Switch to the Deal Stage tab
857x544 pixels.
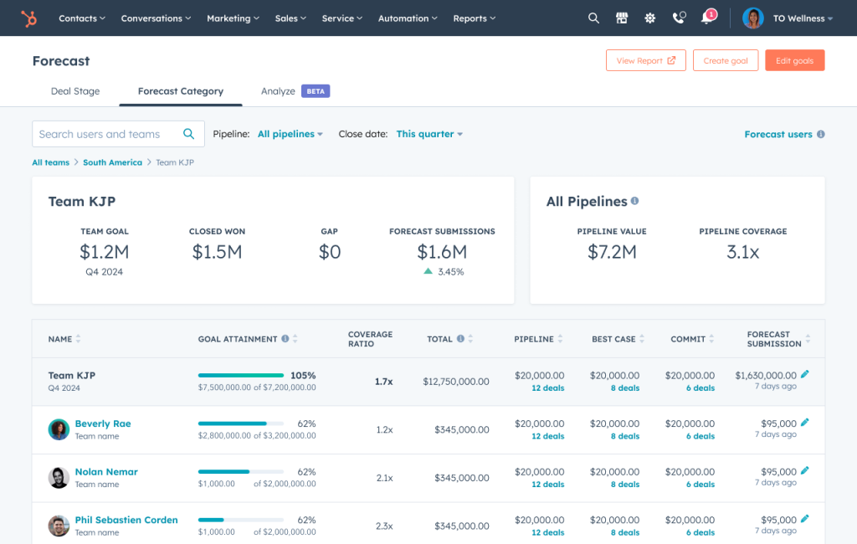click(75, 91)
